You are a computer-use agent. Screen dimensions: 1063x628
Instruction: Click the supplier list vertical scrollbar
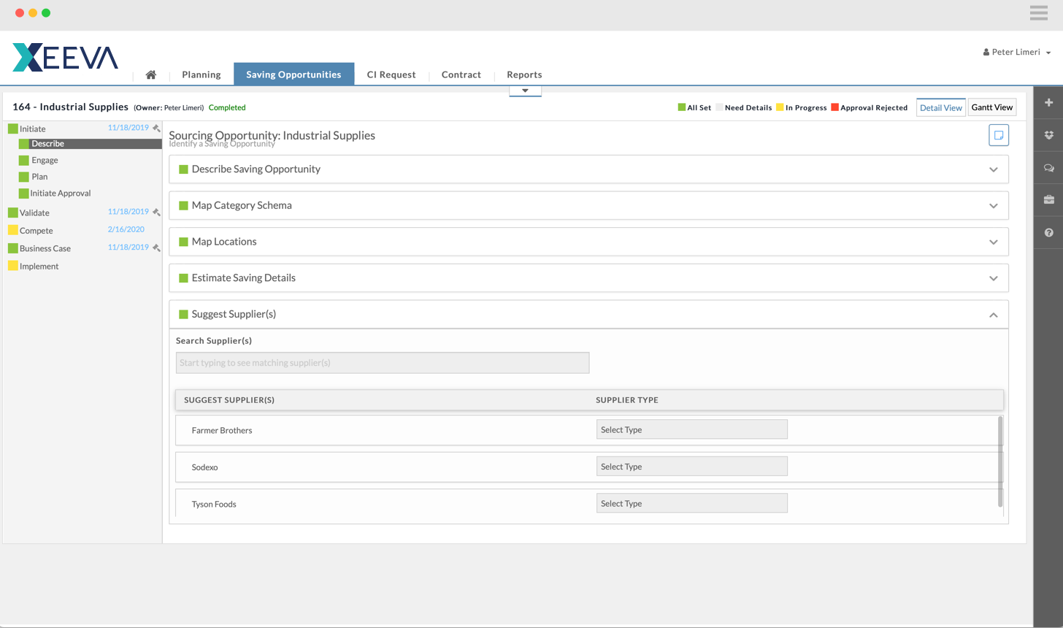(x=1000, y=462)
